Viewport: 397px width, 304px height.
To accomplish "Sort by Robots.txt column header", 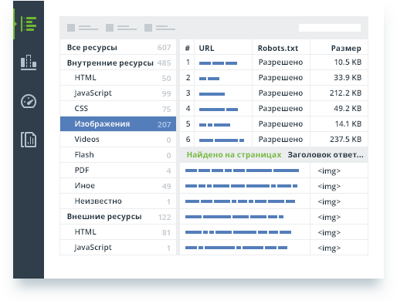I will pos(278,48).
